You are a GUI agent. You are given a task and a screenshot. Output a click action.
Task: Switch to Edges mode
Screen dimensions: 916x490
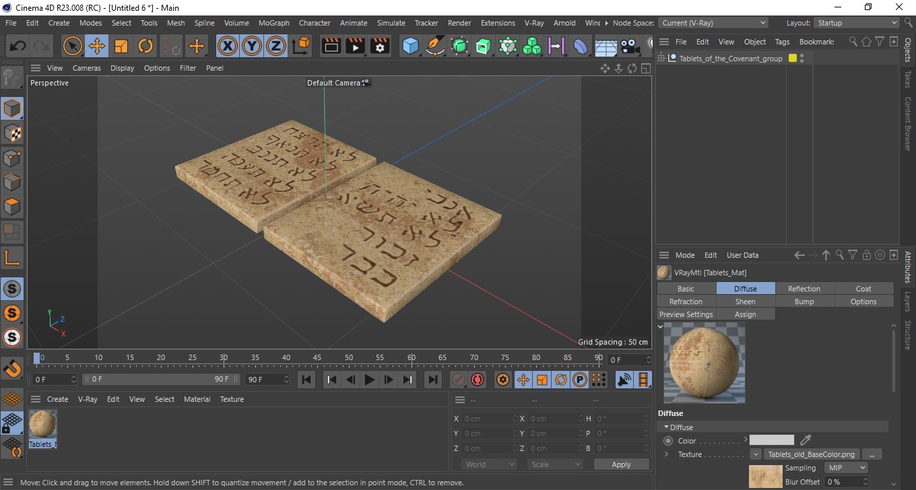[x=12, y=182]
